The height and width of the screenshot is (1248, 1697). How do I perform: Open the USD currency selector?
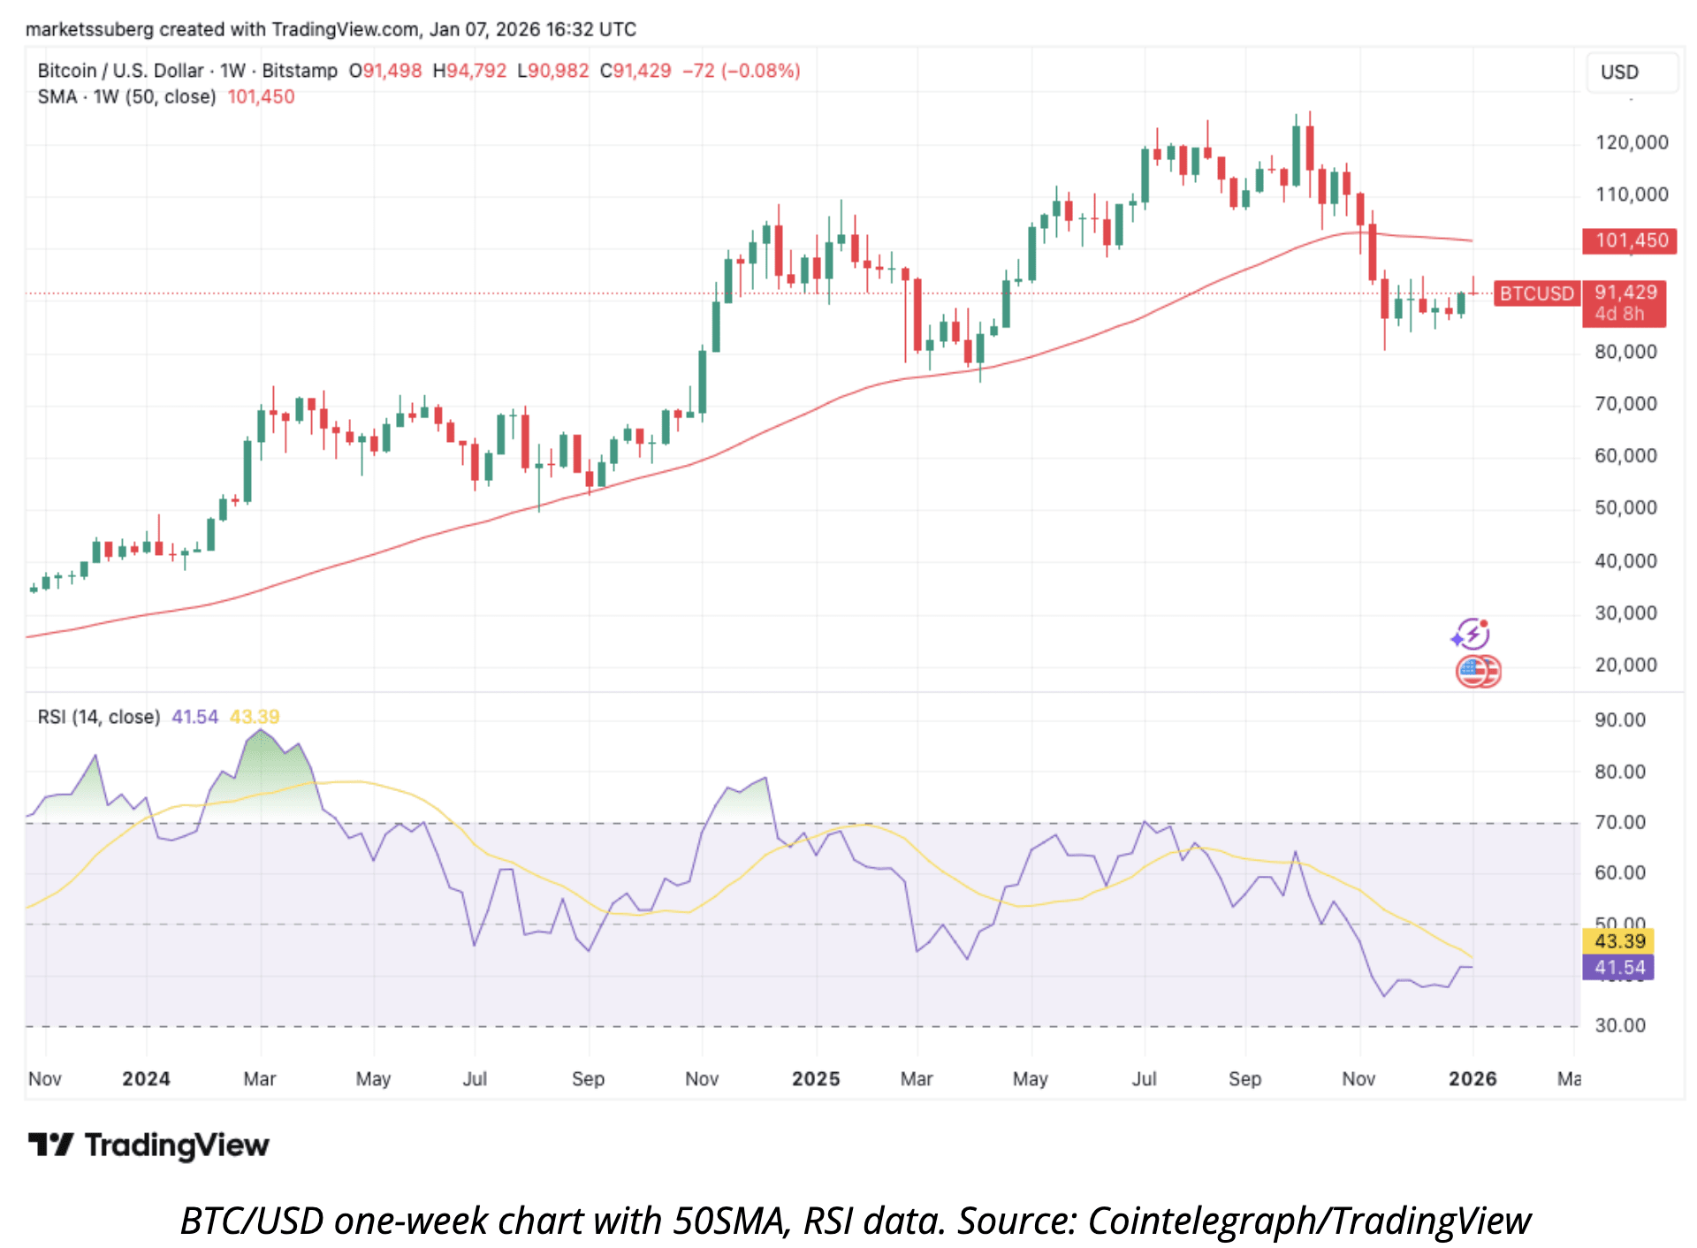[1631, 72]
